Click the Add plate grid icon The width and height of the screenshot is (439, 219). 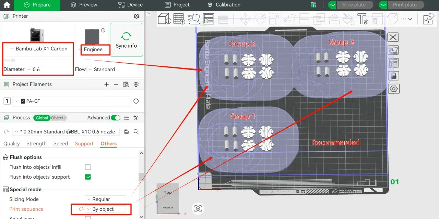coord(179,18)
